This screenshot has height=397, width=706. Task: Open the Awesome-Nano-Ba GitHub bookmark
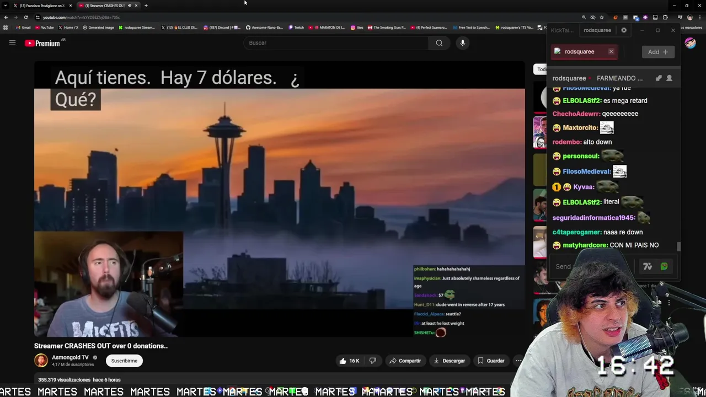click(x=264, y=28)
